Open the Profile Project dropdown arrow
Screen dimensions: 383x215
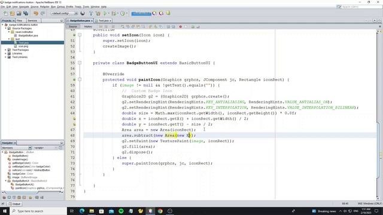coord(126,13)
